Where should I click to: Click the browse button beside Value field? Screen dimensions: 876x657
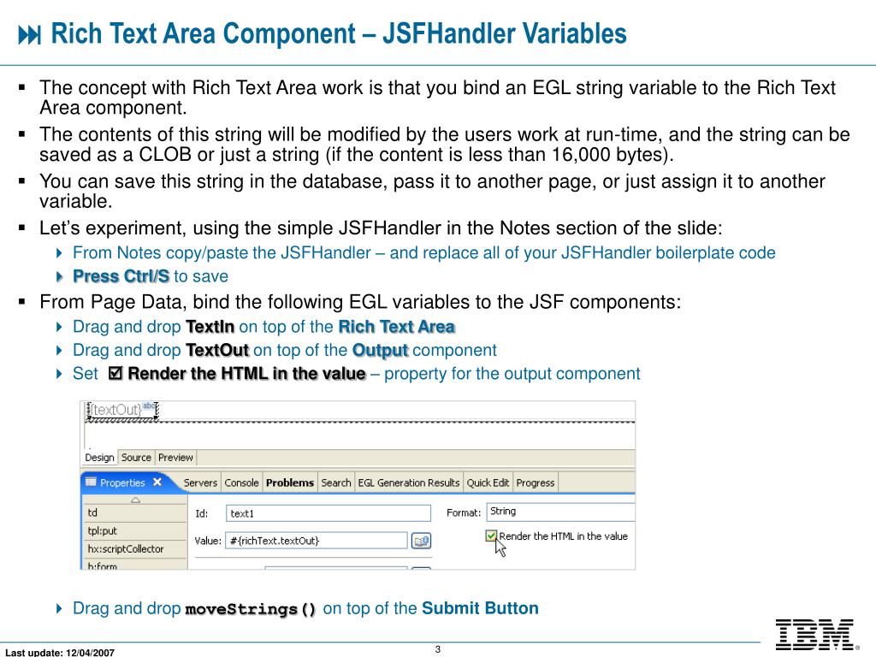(x=421, y=541)
